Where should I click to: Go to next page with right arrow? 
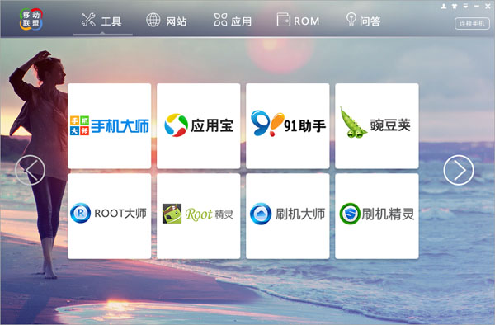pyautogui.click(x=459, y=170)
